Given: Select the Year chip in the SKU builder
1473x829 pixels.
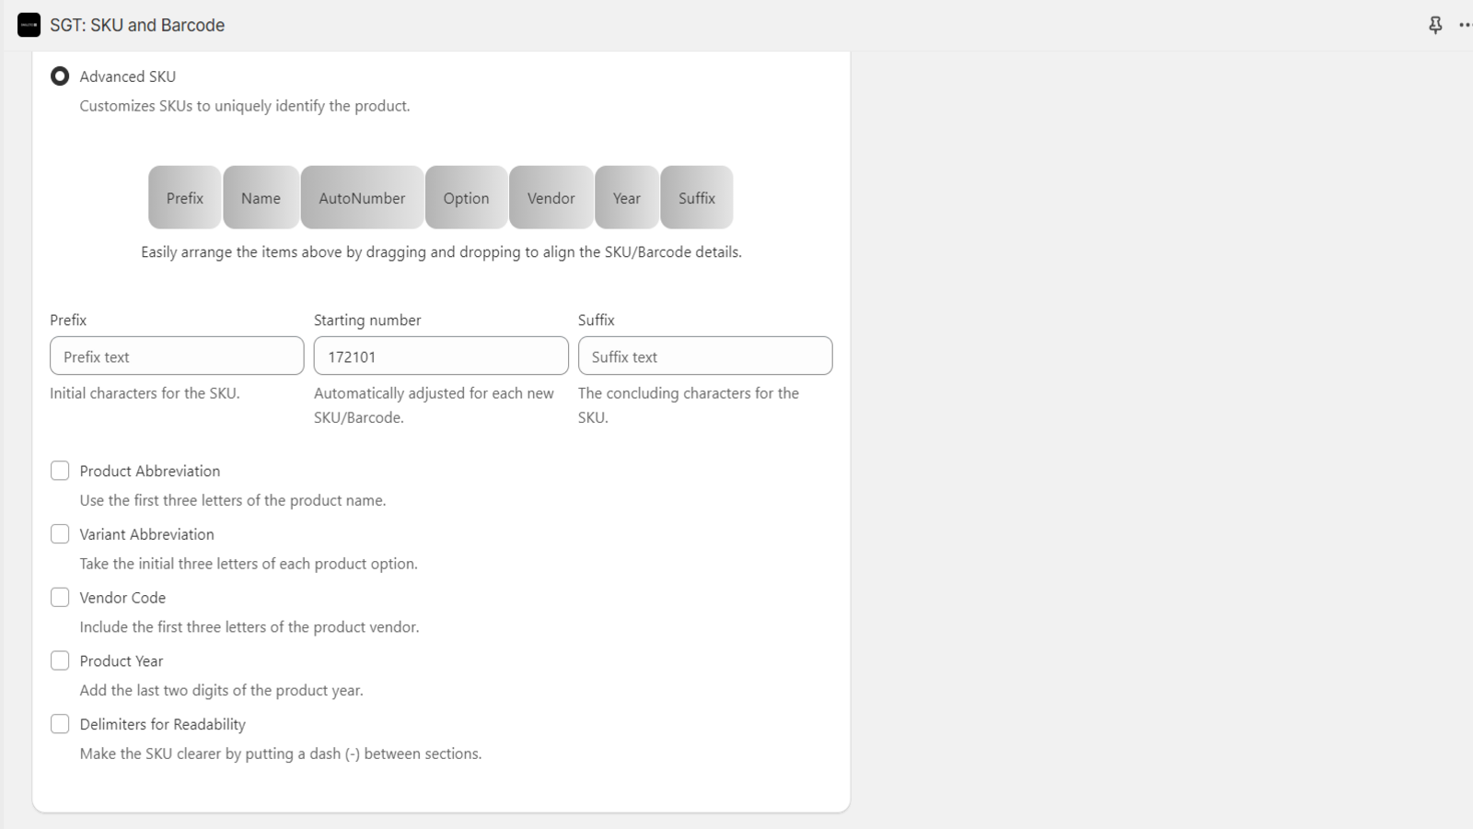Looking at the screenshot, I should click(x=627, y=197).
